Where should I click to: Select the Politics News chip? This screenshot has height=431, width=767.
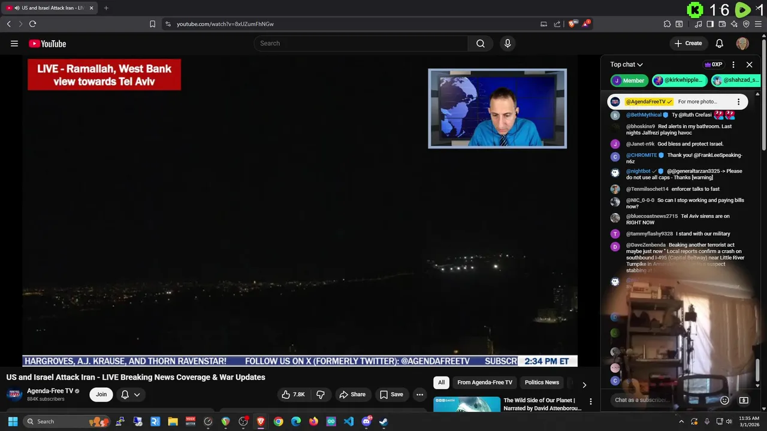(x=542, y=383)
